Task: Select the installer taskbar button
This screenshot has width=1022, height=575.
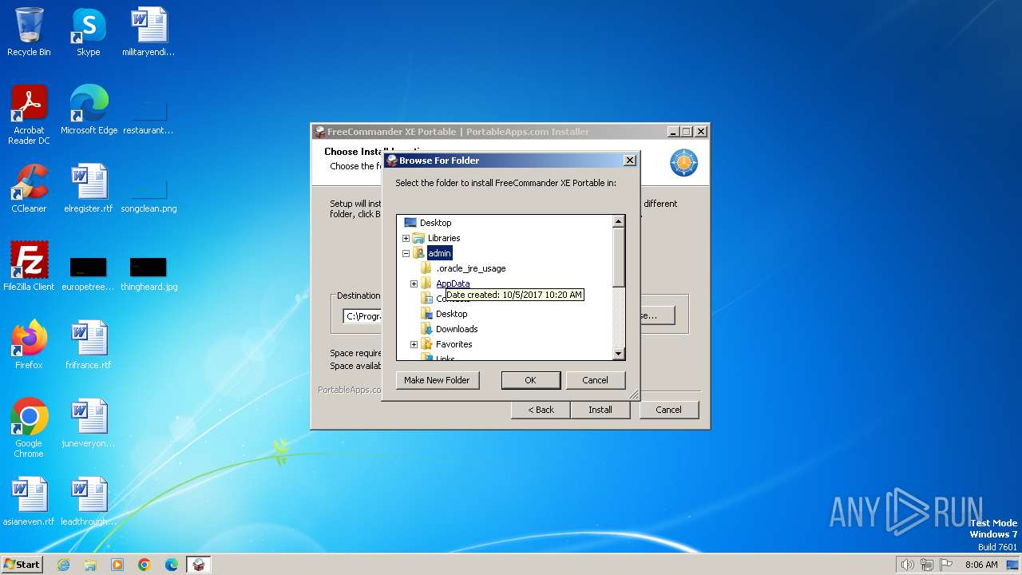Action: (x=199, y=565)
